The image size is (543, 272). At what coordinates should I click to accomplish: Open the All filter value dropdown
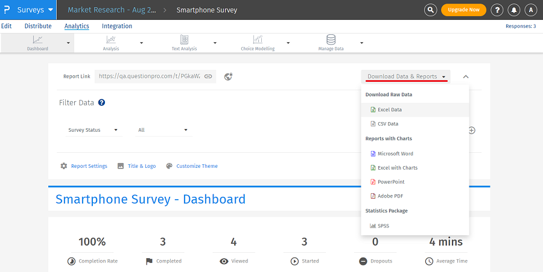click(x=163, y=130)
